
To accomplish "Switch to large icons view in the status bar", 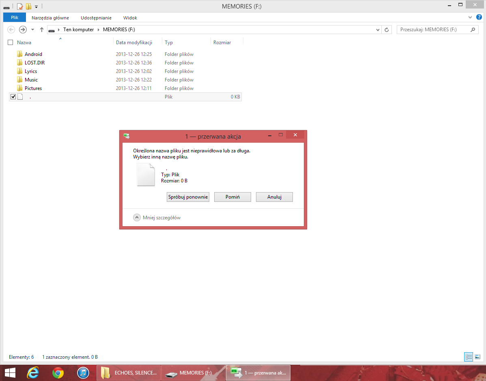I will [x=477, y=357].
